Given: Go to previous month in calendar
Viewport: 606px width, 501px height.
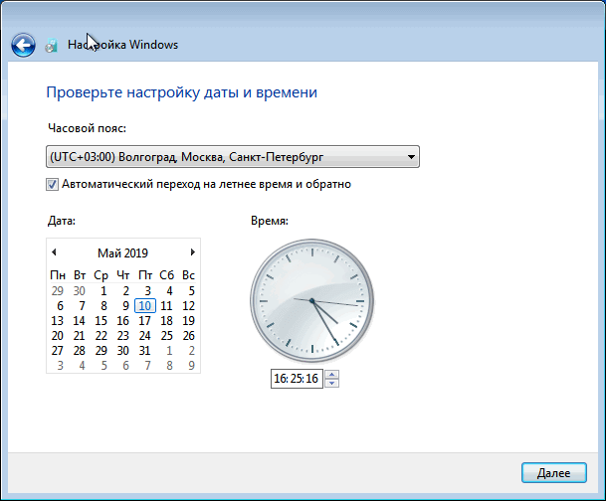Looking at the screenshot, I should (x=54, y=252).
